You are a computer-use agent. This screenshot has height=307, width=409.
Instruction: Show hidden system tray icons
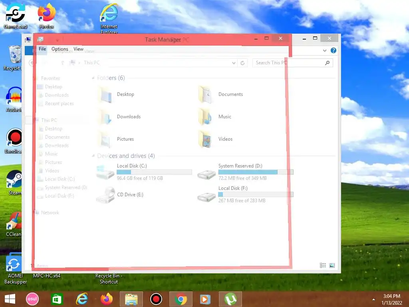click(x=373, y=299)
